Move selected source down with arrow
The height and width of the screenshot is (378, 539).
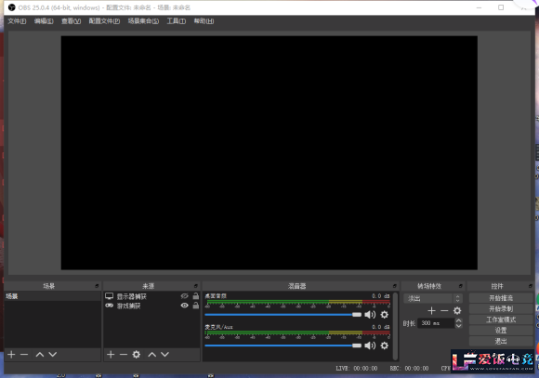(x=165, y=354)
